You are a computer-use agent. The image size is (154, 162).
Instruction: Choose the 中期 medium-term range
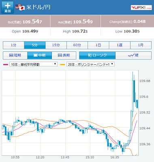(x=39, y=55)
